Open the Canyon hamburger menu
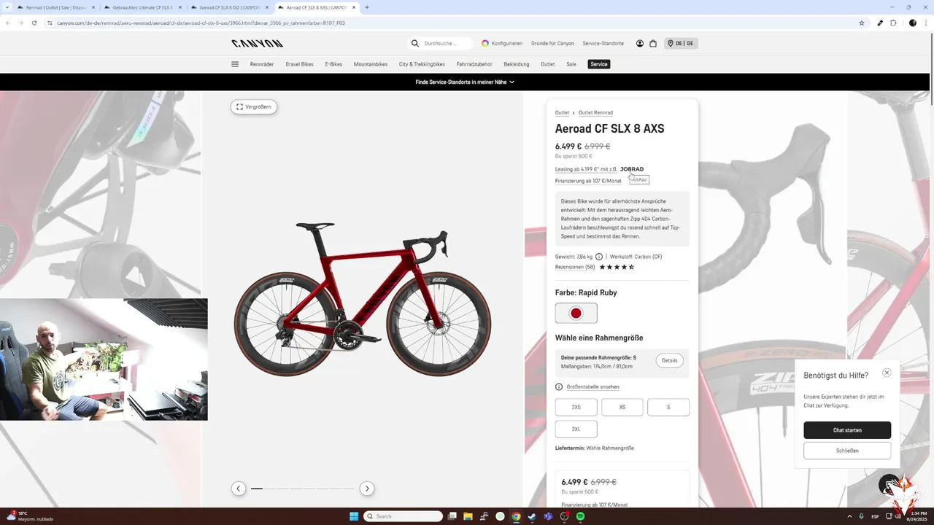The image size is (934, 525). tap(235, 64)
